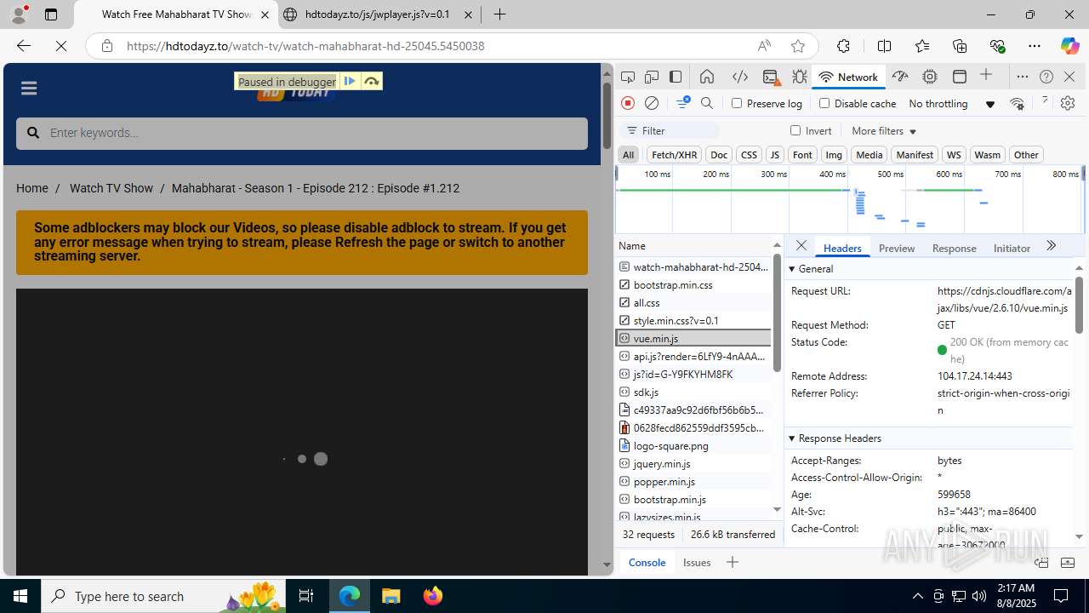Filter requests by Font type
1089x613 pixels.
802,154
